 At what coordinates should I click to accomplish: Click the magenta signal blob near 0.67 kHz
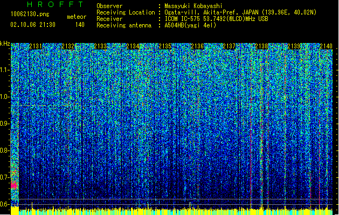point(14,185)
